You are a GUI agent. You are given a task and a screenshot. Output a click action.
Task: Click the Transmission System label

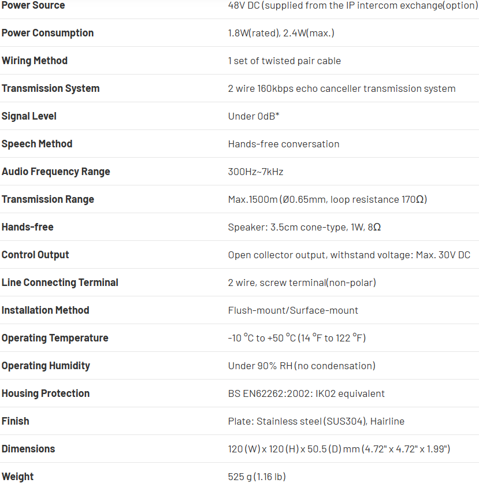50,88
